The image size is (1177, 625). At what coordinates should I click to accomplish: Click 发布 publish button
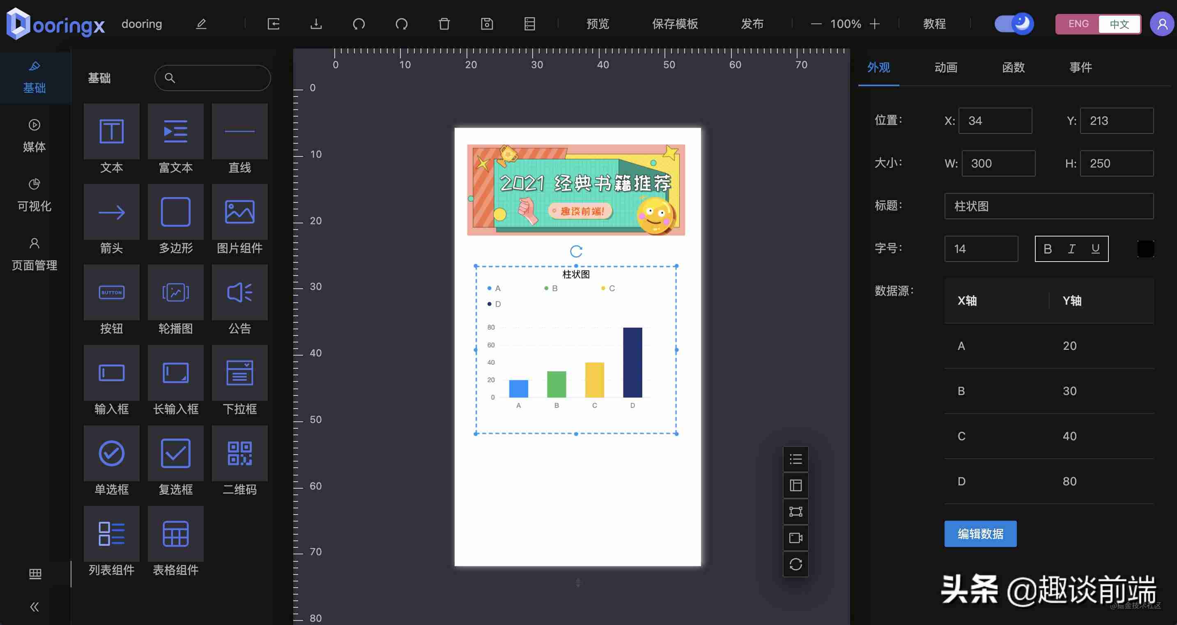click(x=752, y=24)
